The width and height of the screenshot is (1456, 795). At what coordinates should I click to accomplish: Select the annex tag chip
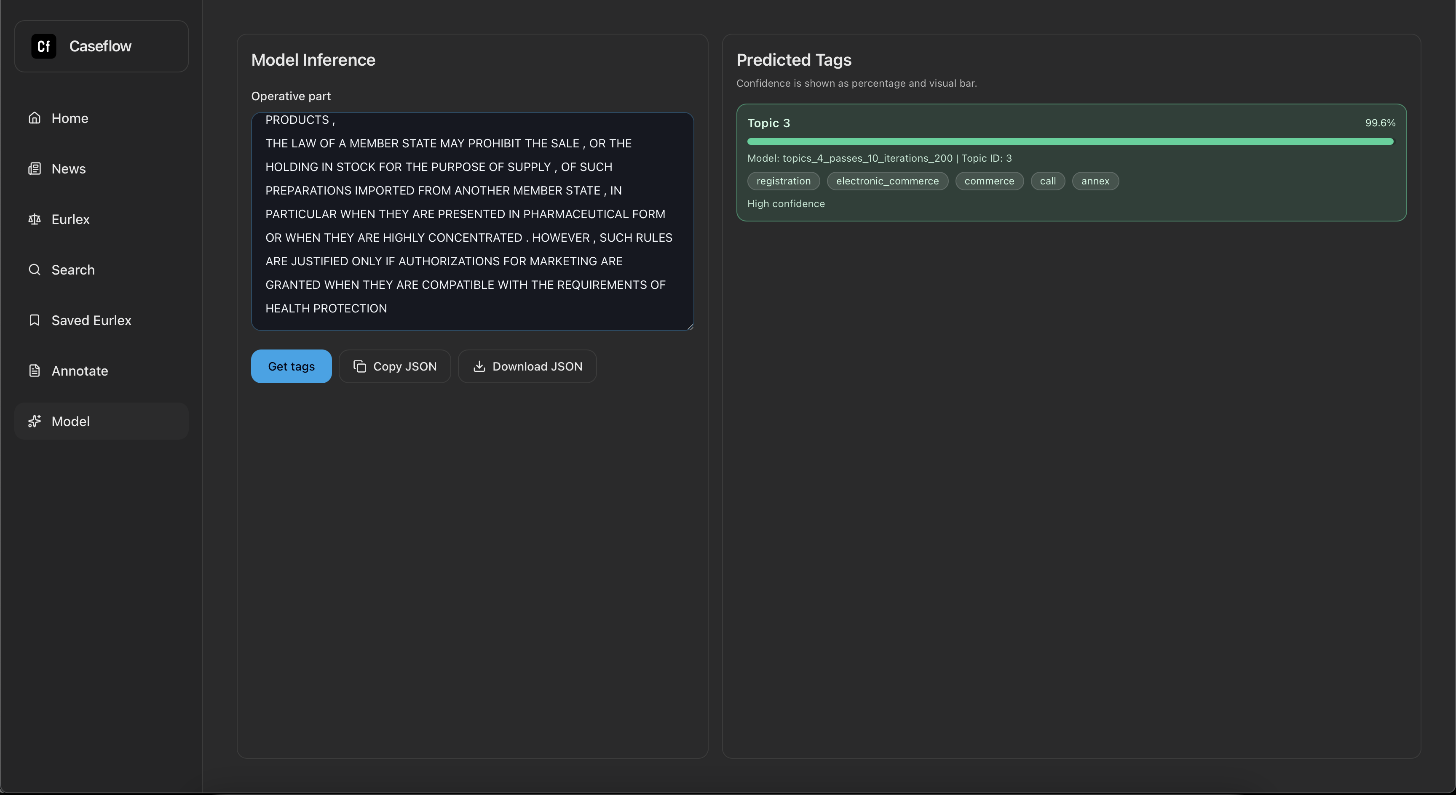[1095, 181]
